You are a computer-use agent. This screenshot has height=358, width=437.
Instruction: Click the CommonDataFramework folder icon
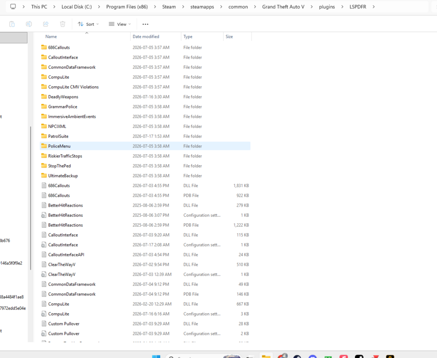pos(44,67)
